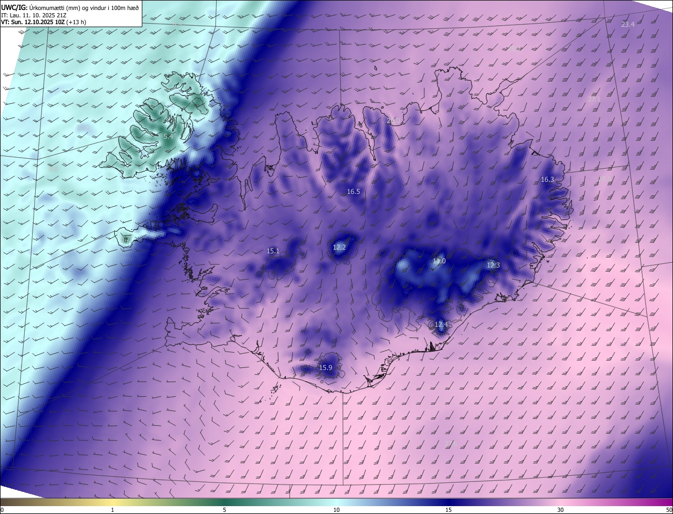
Task: Click the 5.4 value over the Westfjords
Action: [x=168, y=137]
